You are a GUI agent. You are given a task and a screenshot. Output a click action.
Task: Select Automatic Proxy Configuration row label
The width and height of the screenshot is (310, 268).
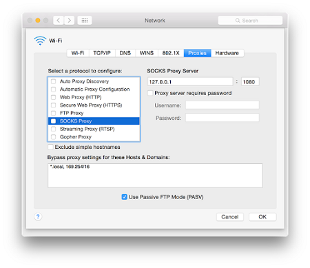pos(94,89)
